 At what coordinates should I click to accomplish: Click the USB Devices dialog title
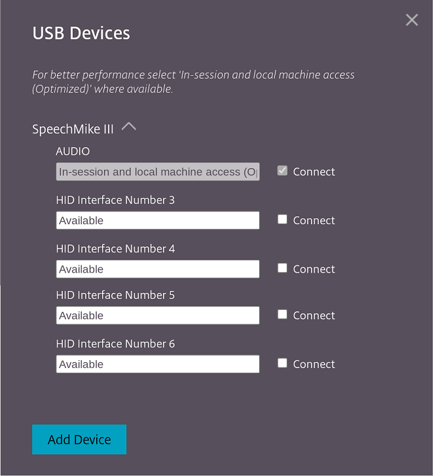81,33
